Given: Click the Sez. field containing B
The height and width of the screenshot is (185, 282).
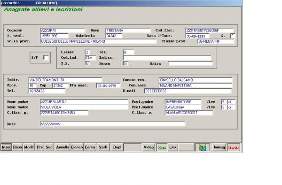Looking at the screenshot, I should coord(128,52).
